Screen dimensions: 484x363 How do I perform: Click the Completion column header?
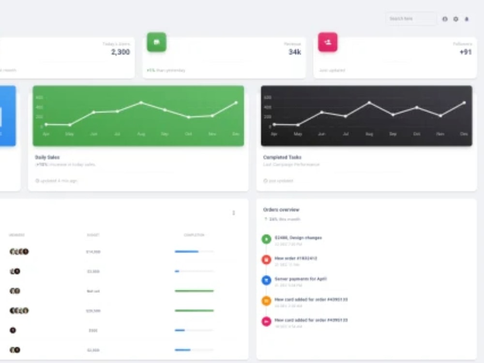[194, 235]
